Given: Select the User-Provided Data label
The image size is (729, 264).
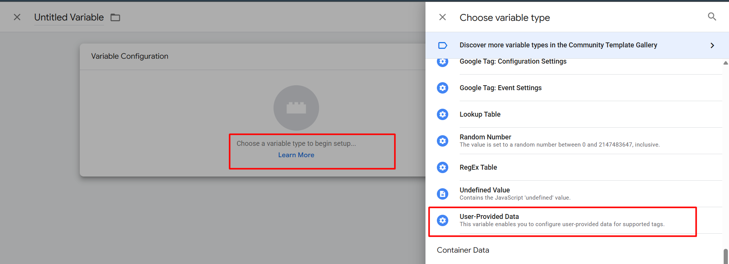Looking at the screenshot, I should point(489,217).
